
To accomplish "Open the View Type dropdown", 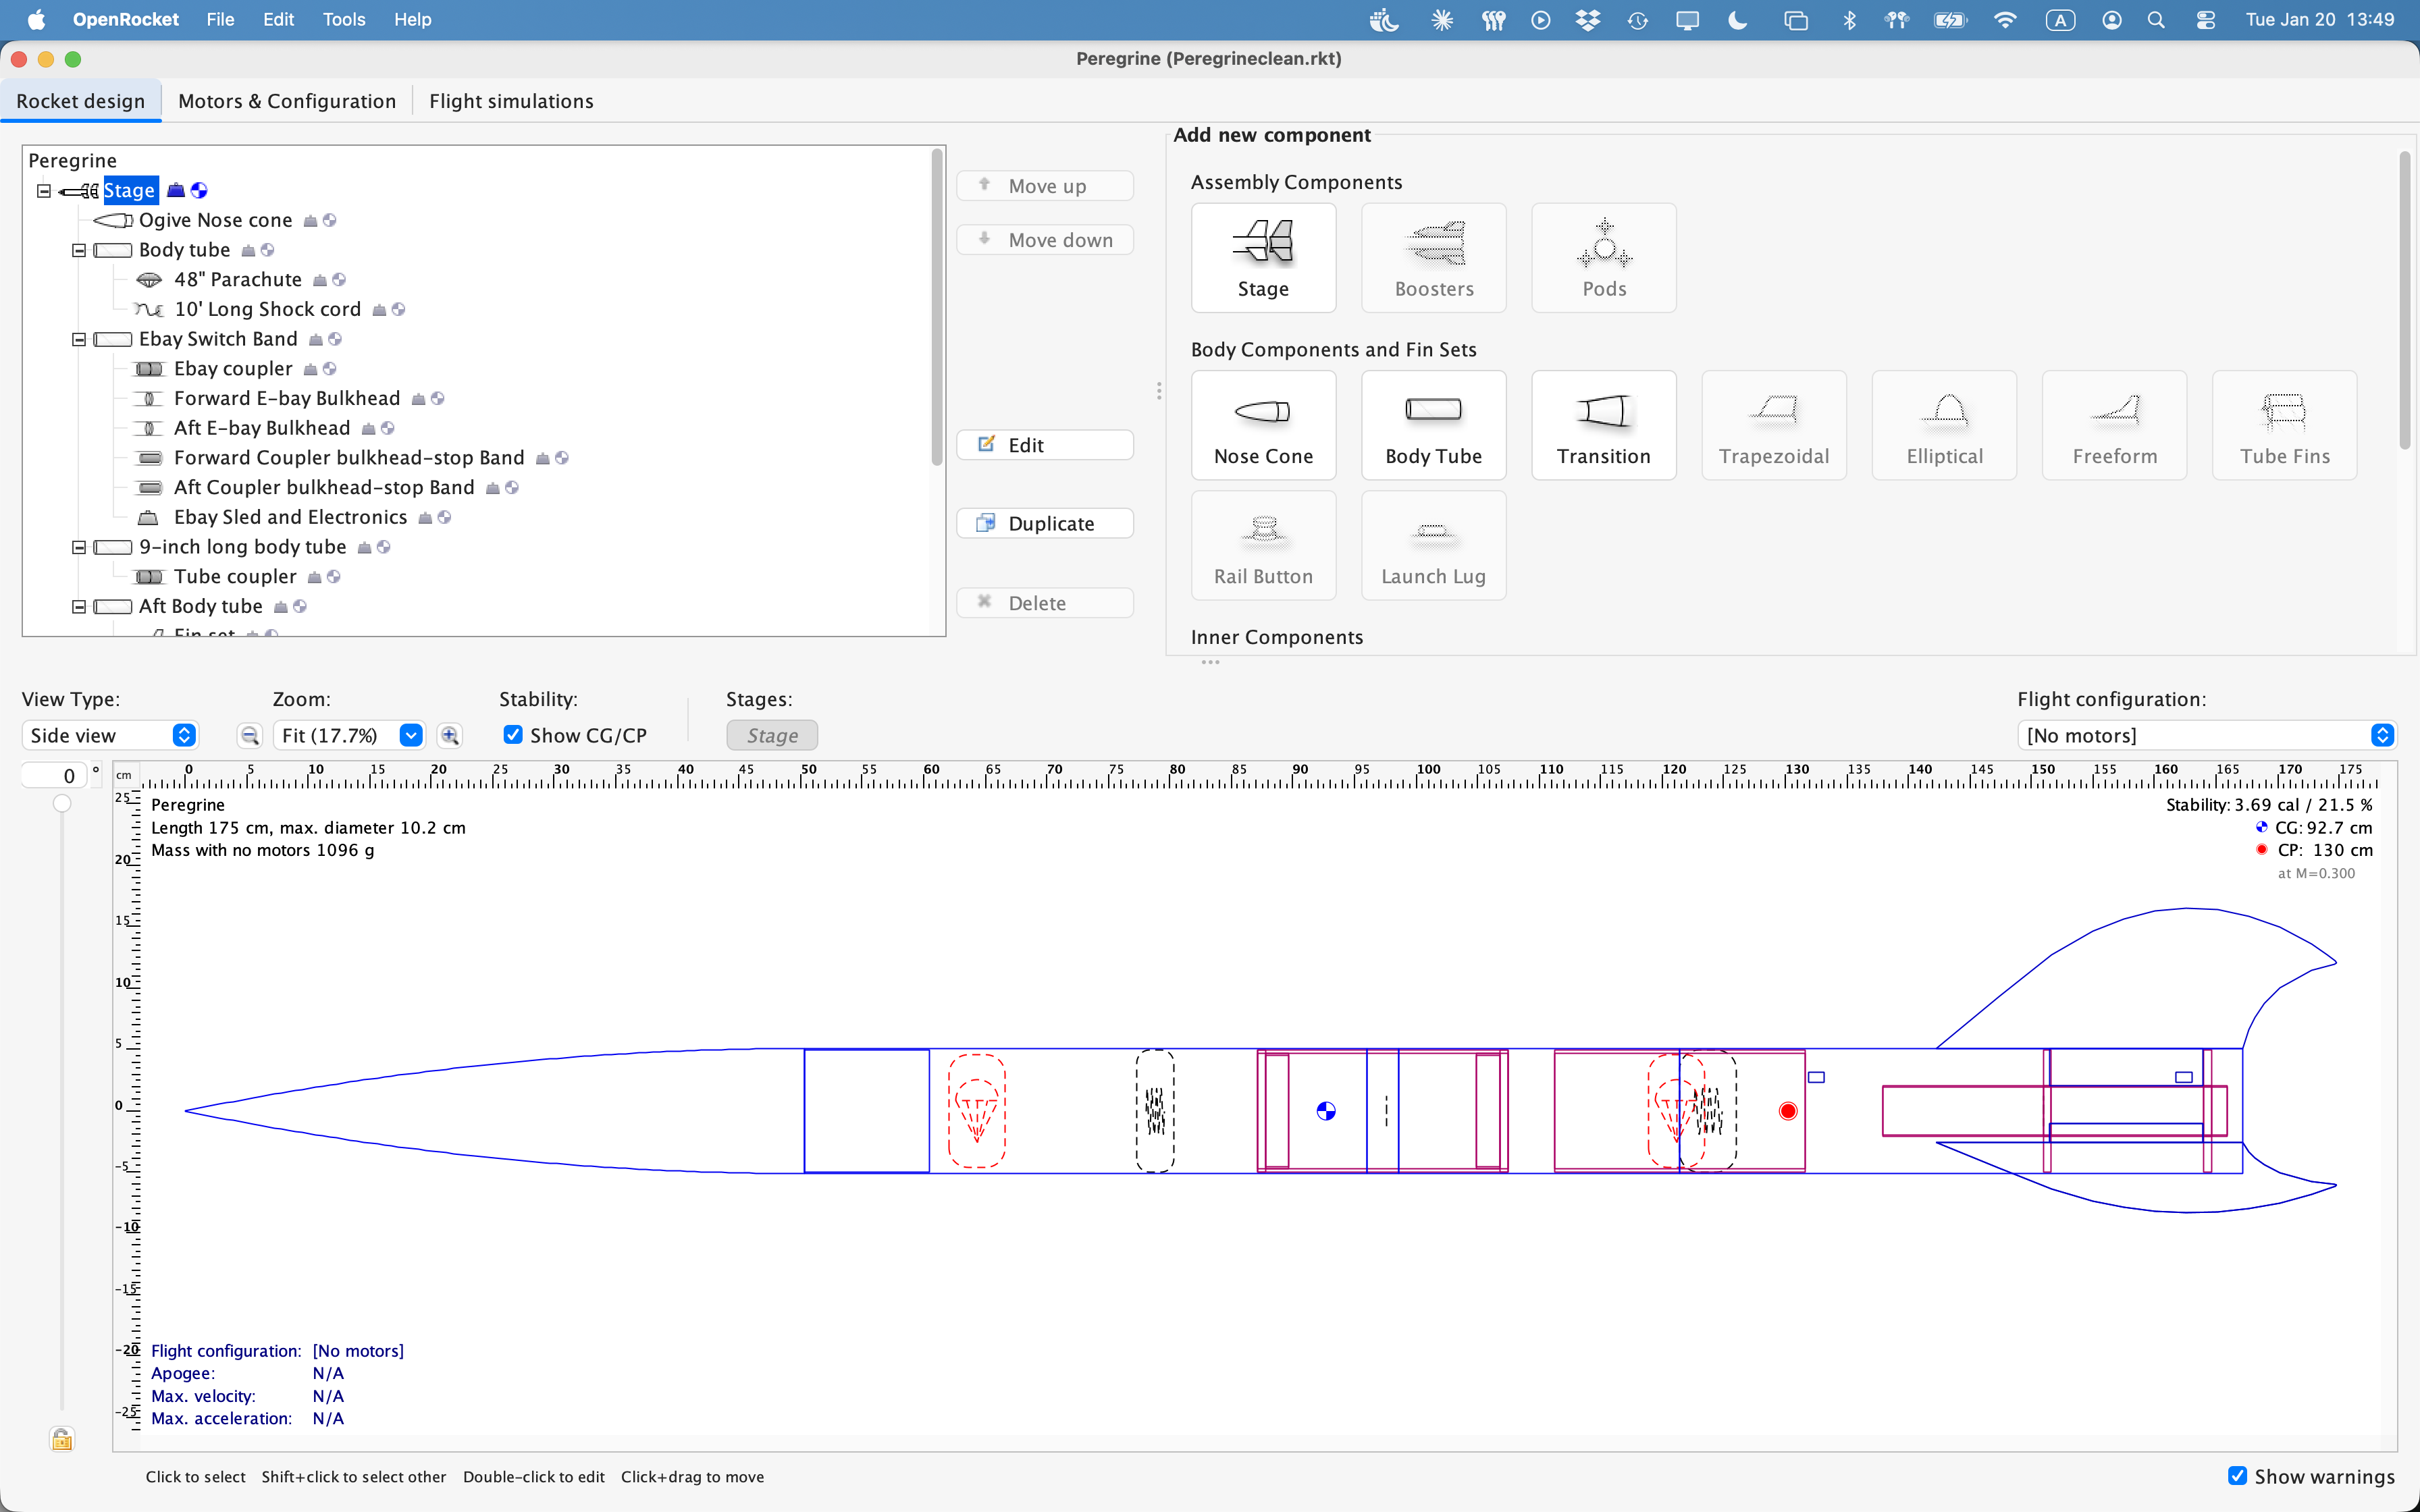I will click(x=110, y=736).
